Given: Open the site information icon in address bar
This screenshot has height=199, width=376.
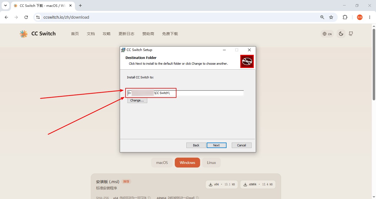Looking at the screenshot, I should coord(38,17).
